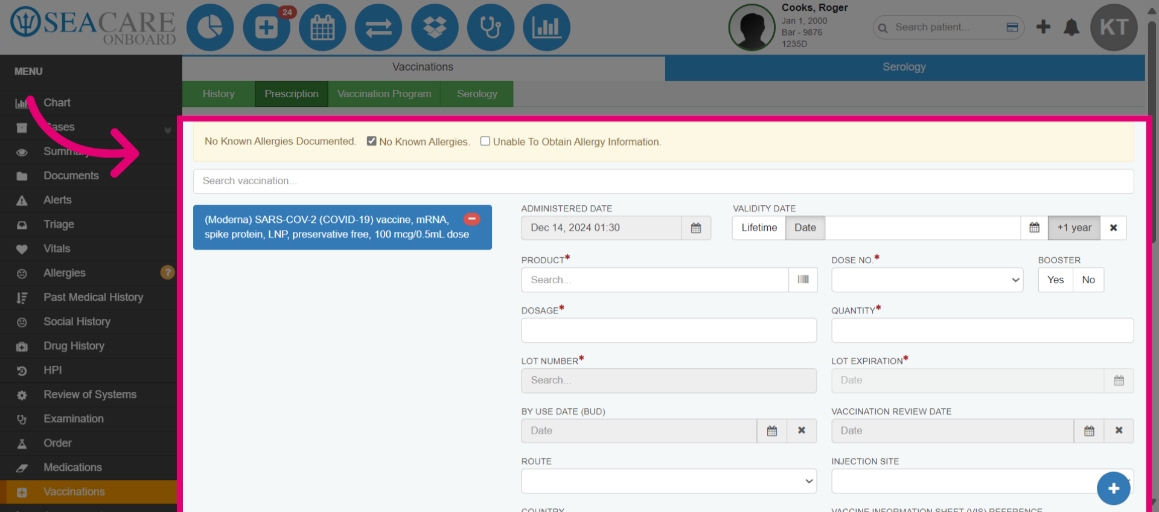Click the Product search field

click(655, 280)
